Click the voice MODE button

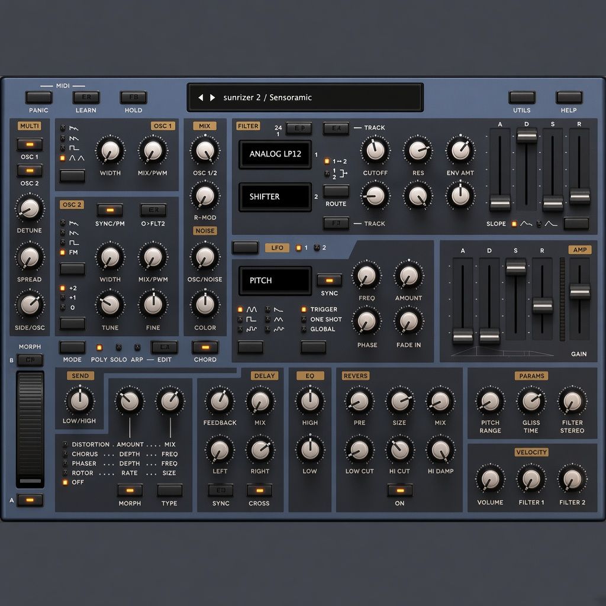tap(72, 347)
